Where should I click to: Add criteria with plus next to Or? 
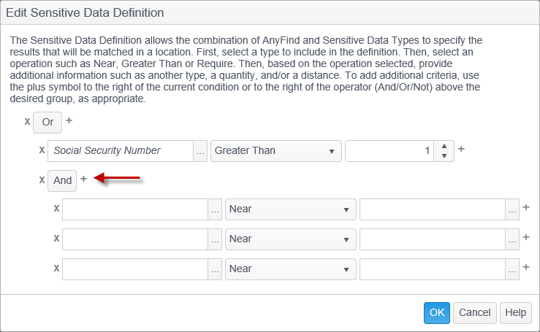pos(69,120)
